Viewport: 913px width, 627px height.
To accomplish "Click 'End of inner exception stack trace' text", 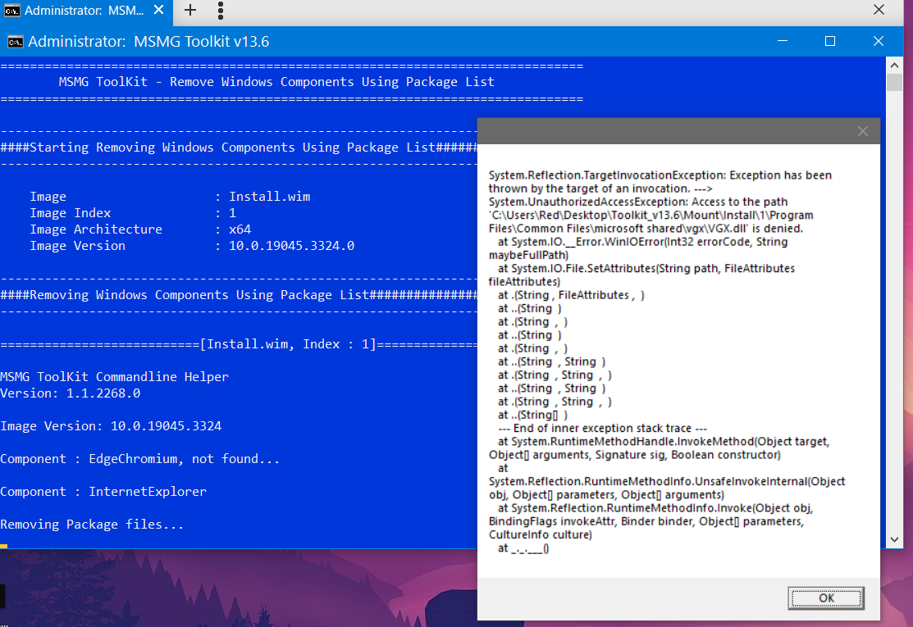I will [603, 428].
